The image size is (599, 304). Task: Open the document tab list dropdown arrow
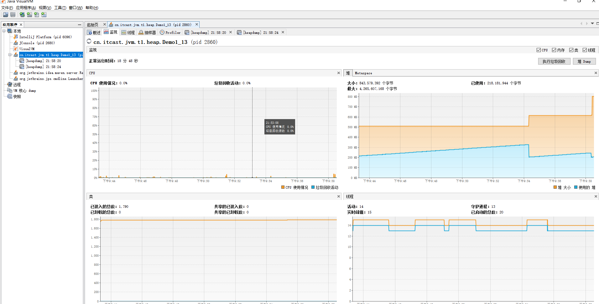[592, 24]
